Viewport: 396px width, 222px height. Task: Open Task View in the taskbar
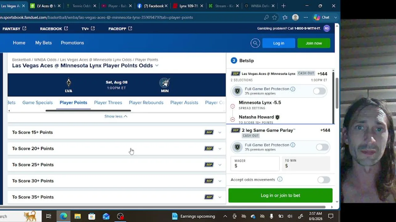point(49,216)
